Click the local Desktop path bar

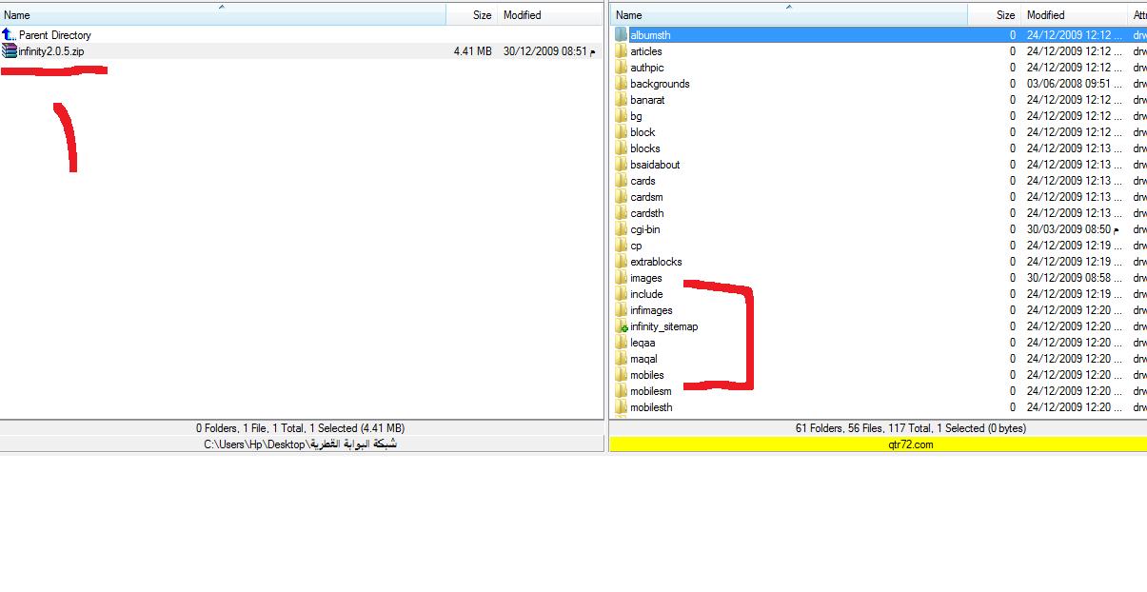pos(301,444)
